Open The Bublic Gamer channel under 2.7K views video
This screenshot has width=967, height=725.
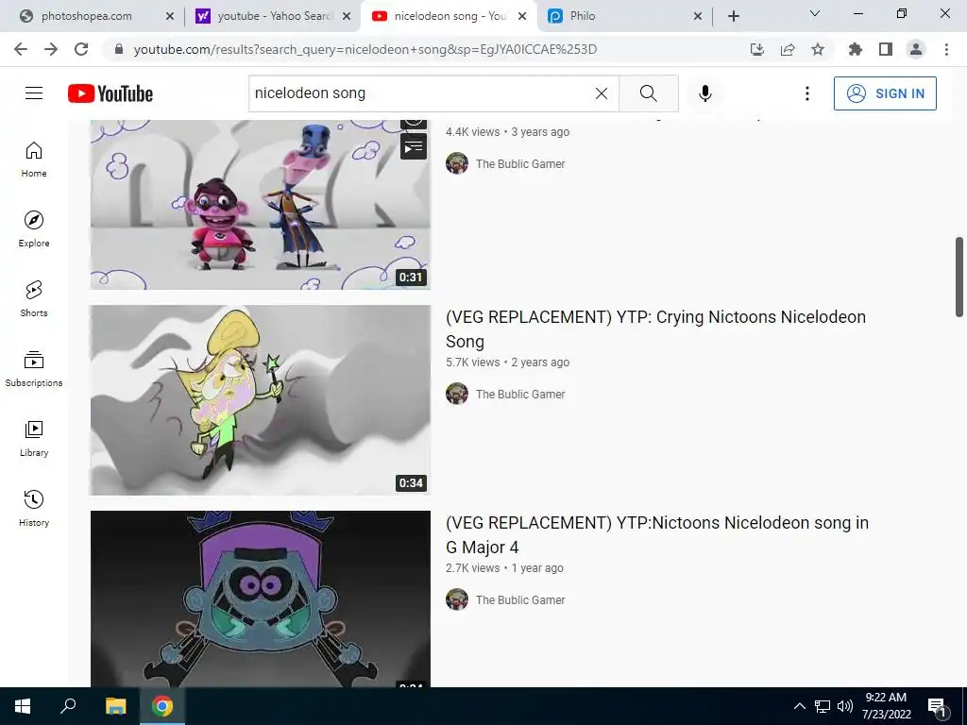[520, 599]
